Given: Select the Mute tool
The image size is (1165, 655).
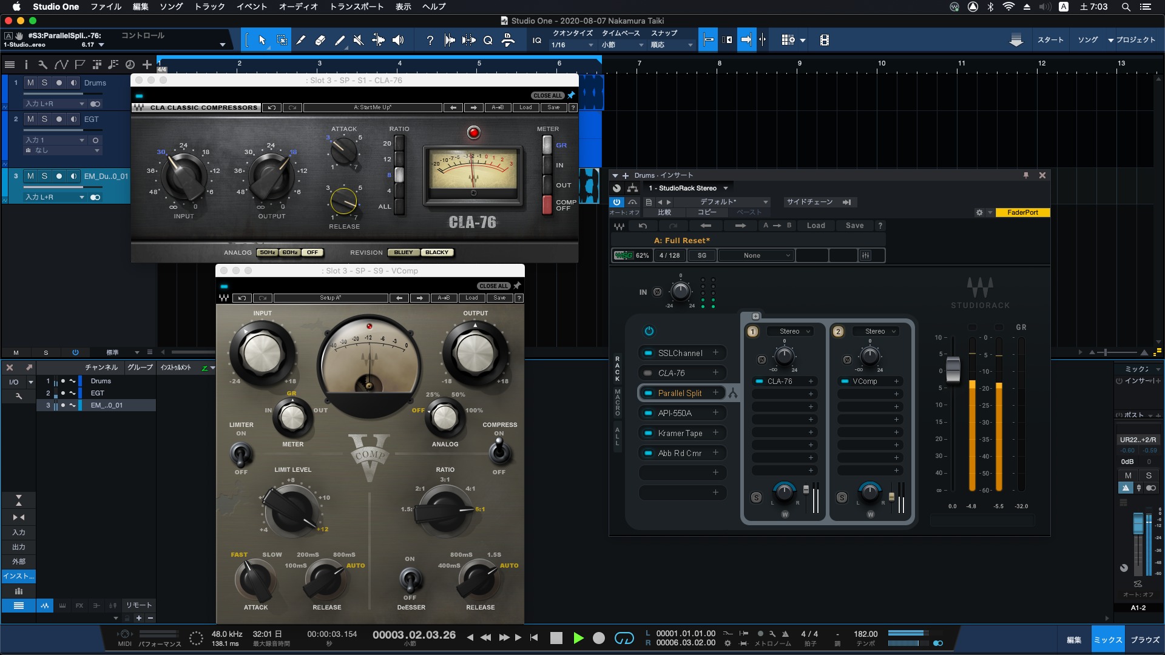Looking at the screenshot, I should [359, 40].
